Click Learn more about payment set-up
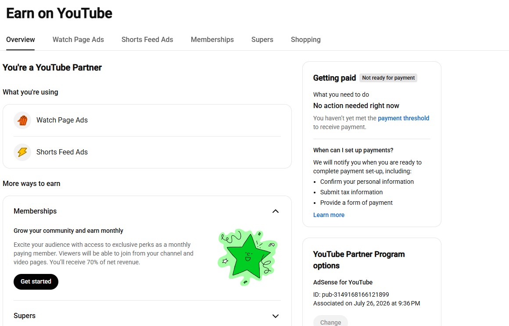509x326 pixels. tap(329, 215)
